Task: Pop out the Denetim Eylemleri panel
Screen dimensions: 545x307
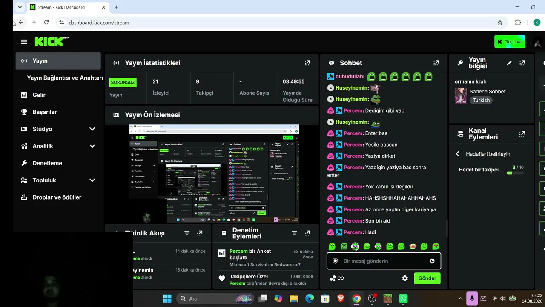Action: [307, 233]
